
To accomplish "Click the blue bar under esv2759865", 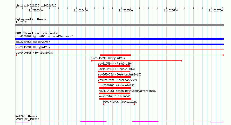I will coord(119,44).
